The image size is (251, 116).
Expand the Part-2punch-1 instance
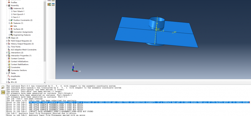12,14
